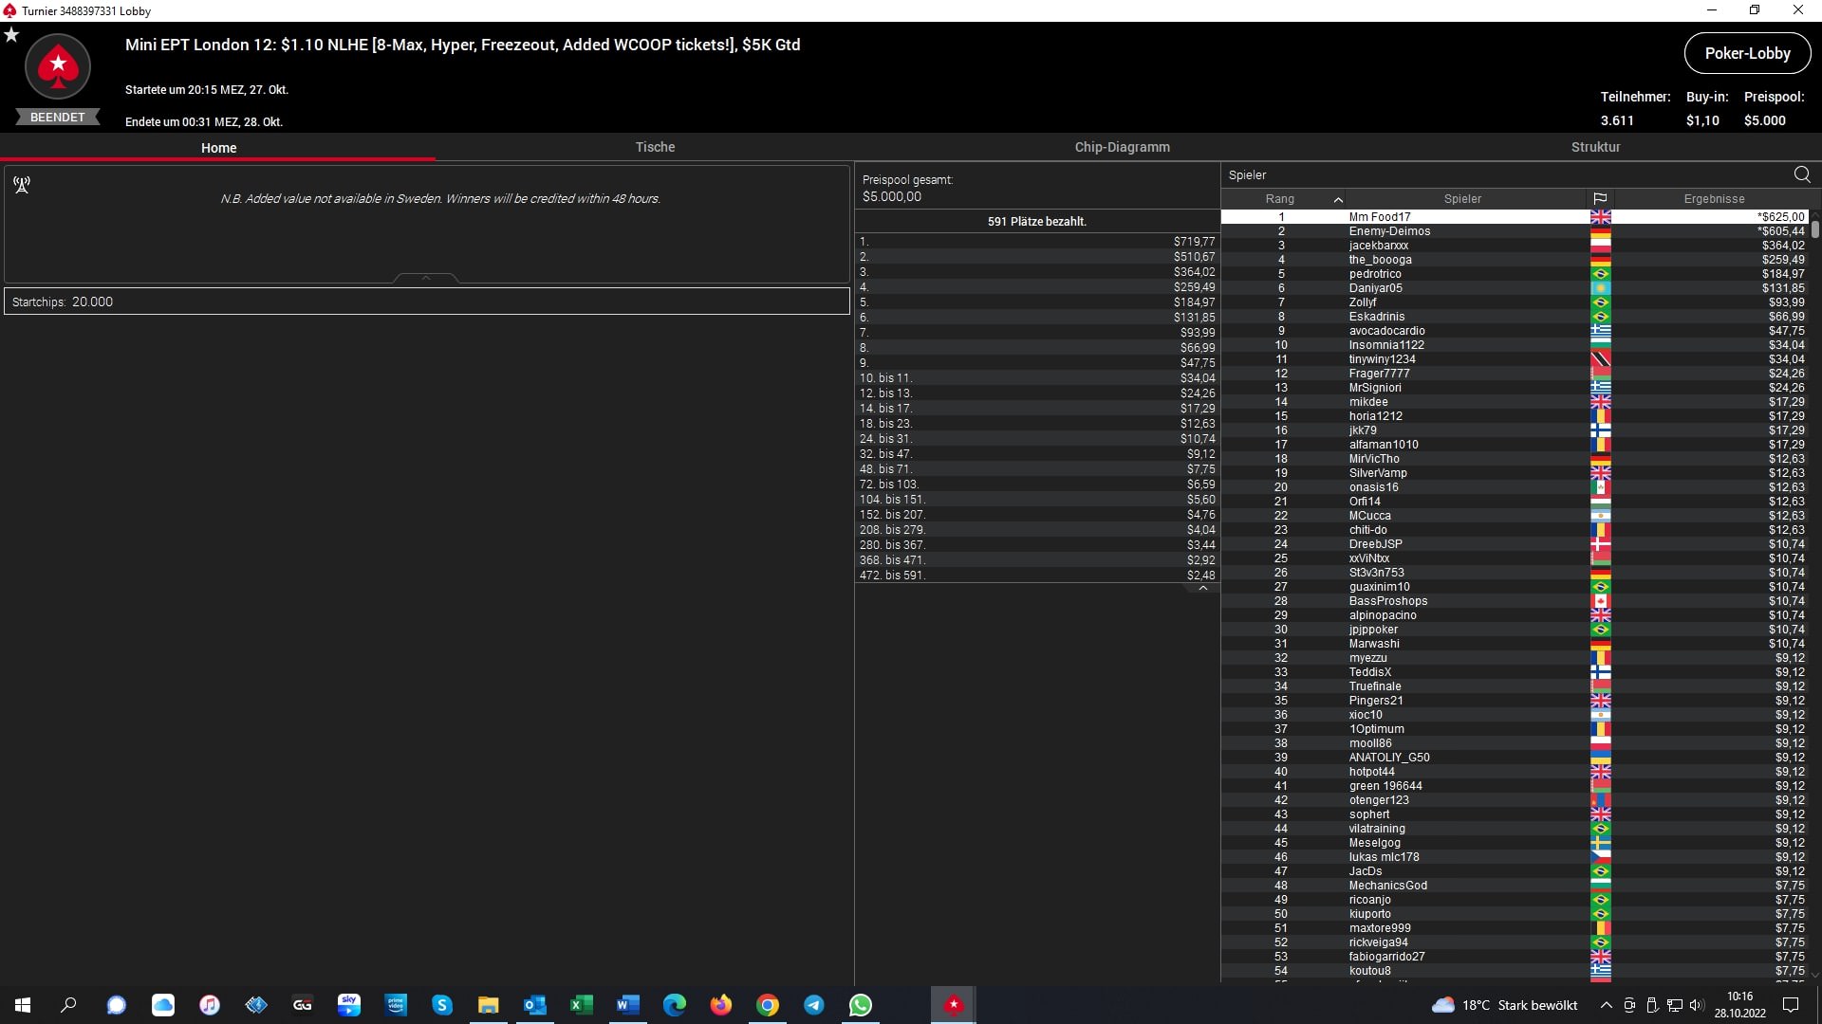
Task: Click the player search magnifier icon
Action: [1802, 174]
